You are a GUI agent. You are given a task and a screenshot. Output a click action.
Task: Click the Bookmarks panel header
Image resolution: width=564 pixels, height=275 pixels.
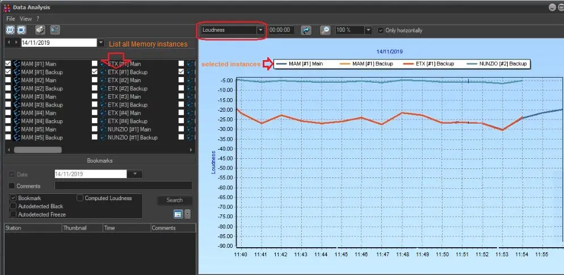point(100,160)
